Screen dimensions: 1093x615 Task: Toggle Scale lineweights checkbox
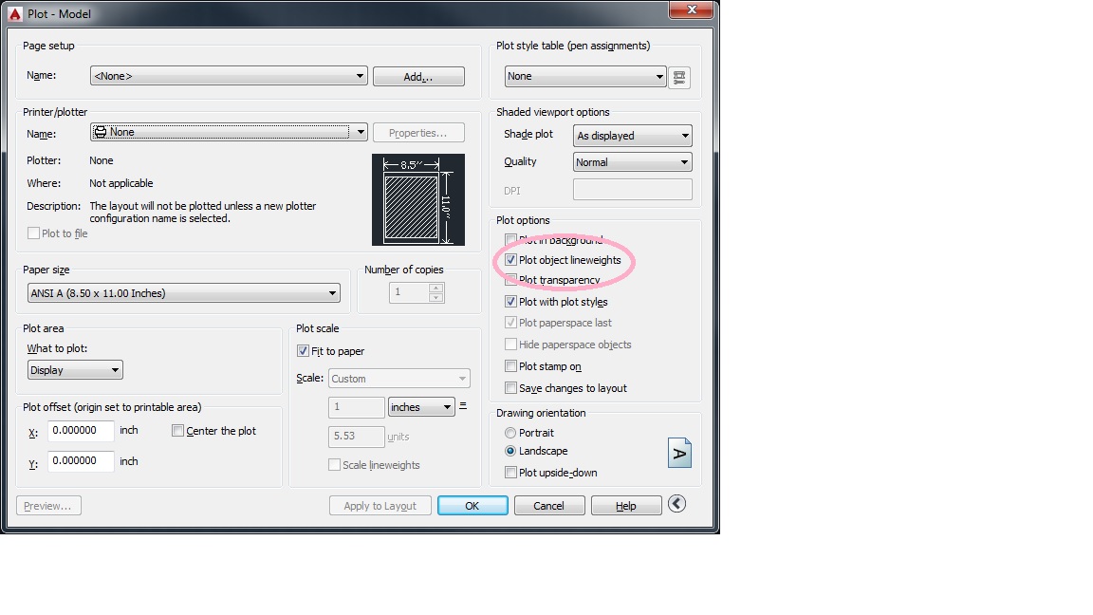pos(335,464)
